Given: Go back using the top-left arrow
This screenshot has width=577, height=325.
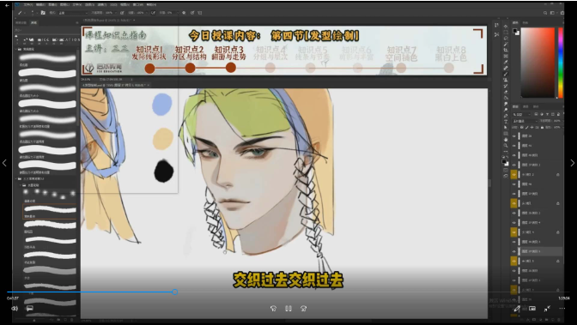Looking at the screenshot, I should [7, 5].
